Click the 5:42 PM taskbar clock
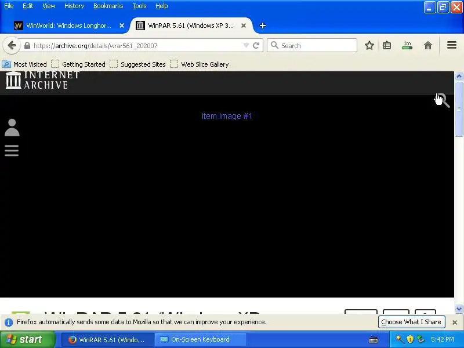 (443, 339)
